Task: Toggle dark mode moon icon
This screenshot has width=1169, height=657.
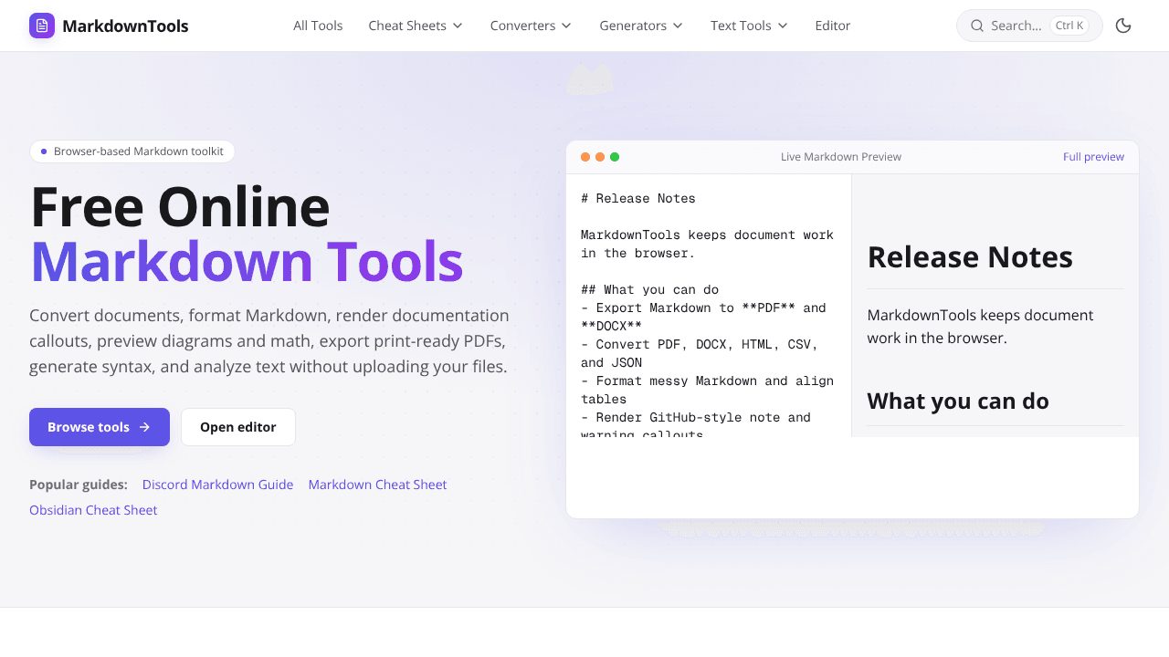Action: 1123,26
